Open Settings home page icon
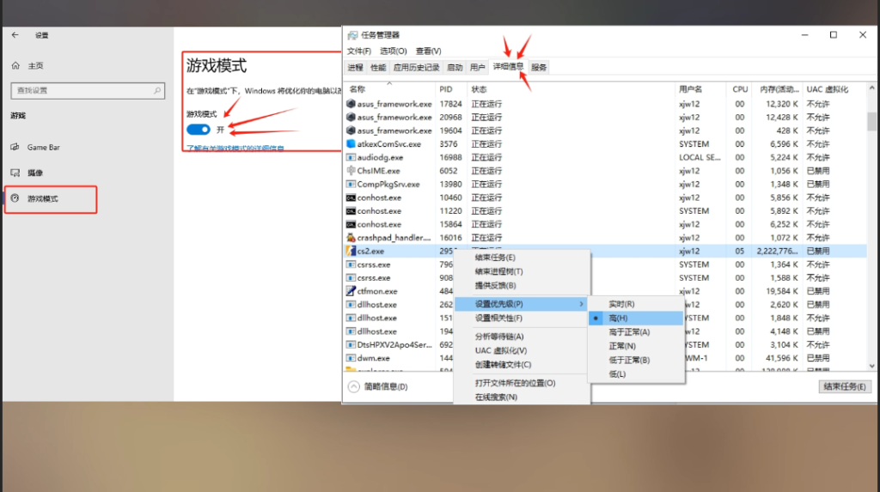 pyautogui.click(x=15, y=65)
